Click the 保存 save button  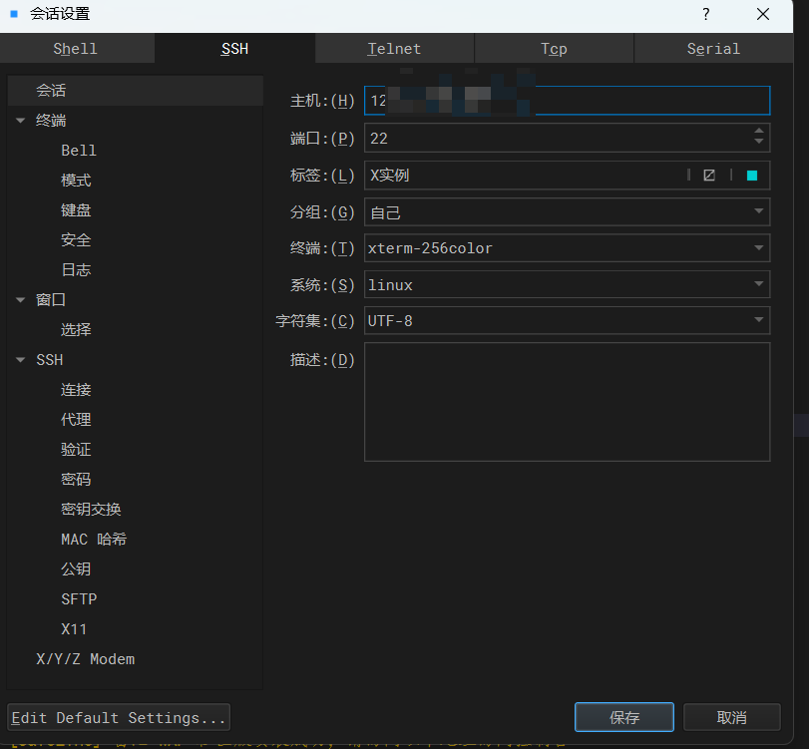[x=624, y=717]
